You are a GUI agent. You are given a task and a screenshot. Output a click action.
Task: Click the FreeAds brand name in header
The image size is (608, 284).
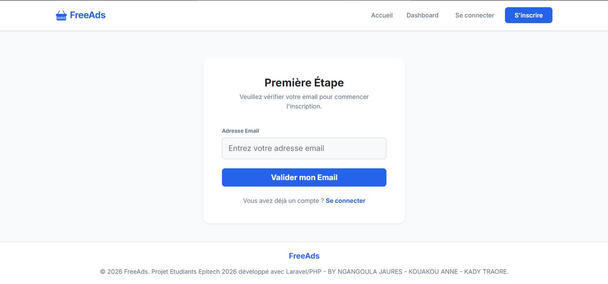point(87,15)
